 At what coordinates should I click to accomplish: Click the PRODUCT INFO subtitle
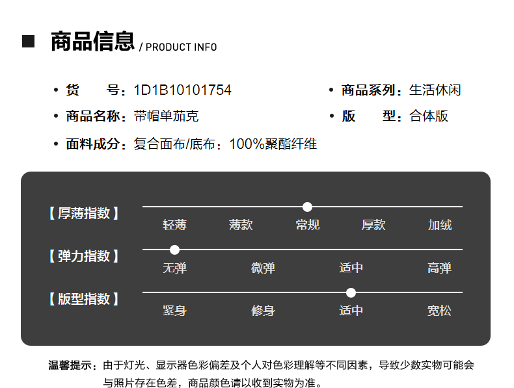(x=181, y=47)
